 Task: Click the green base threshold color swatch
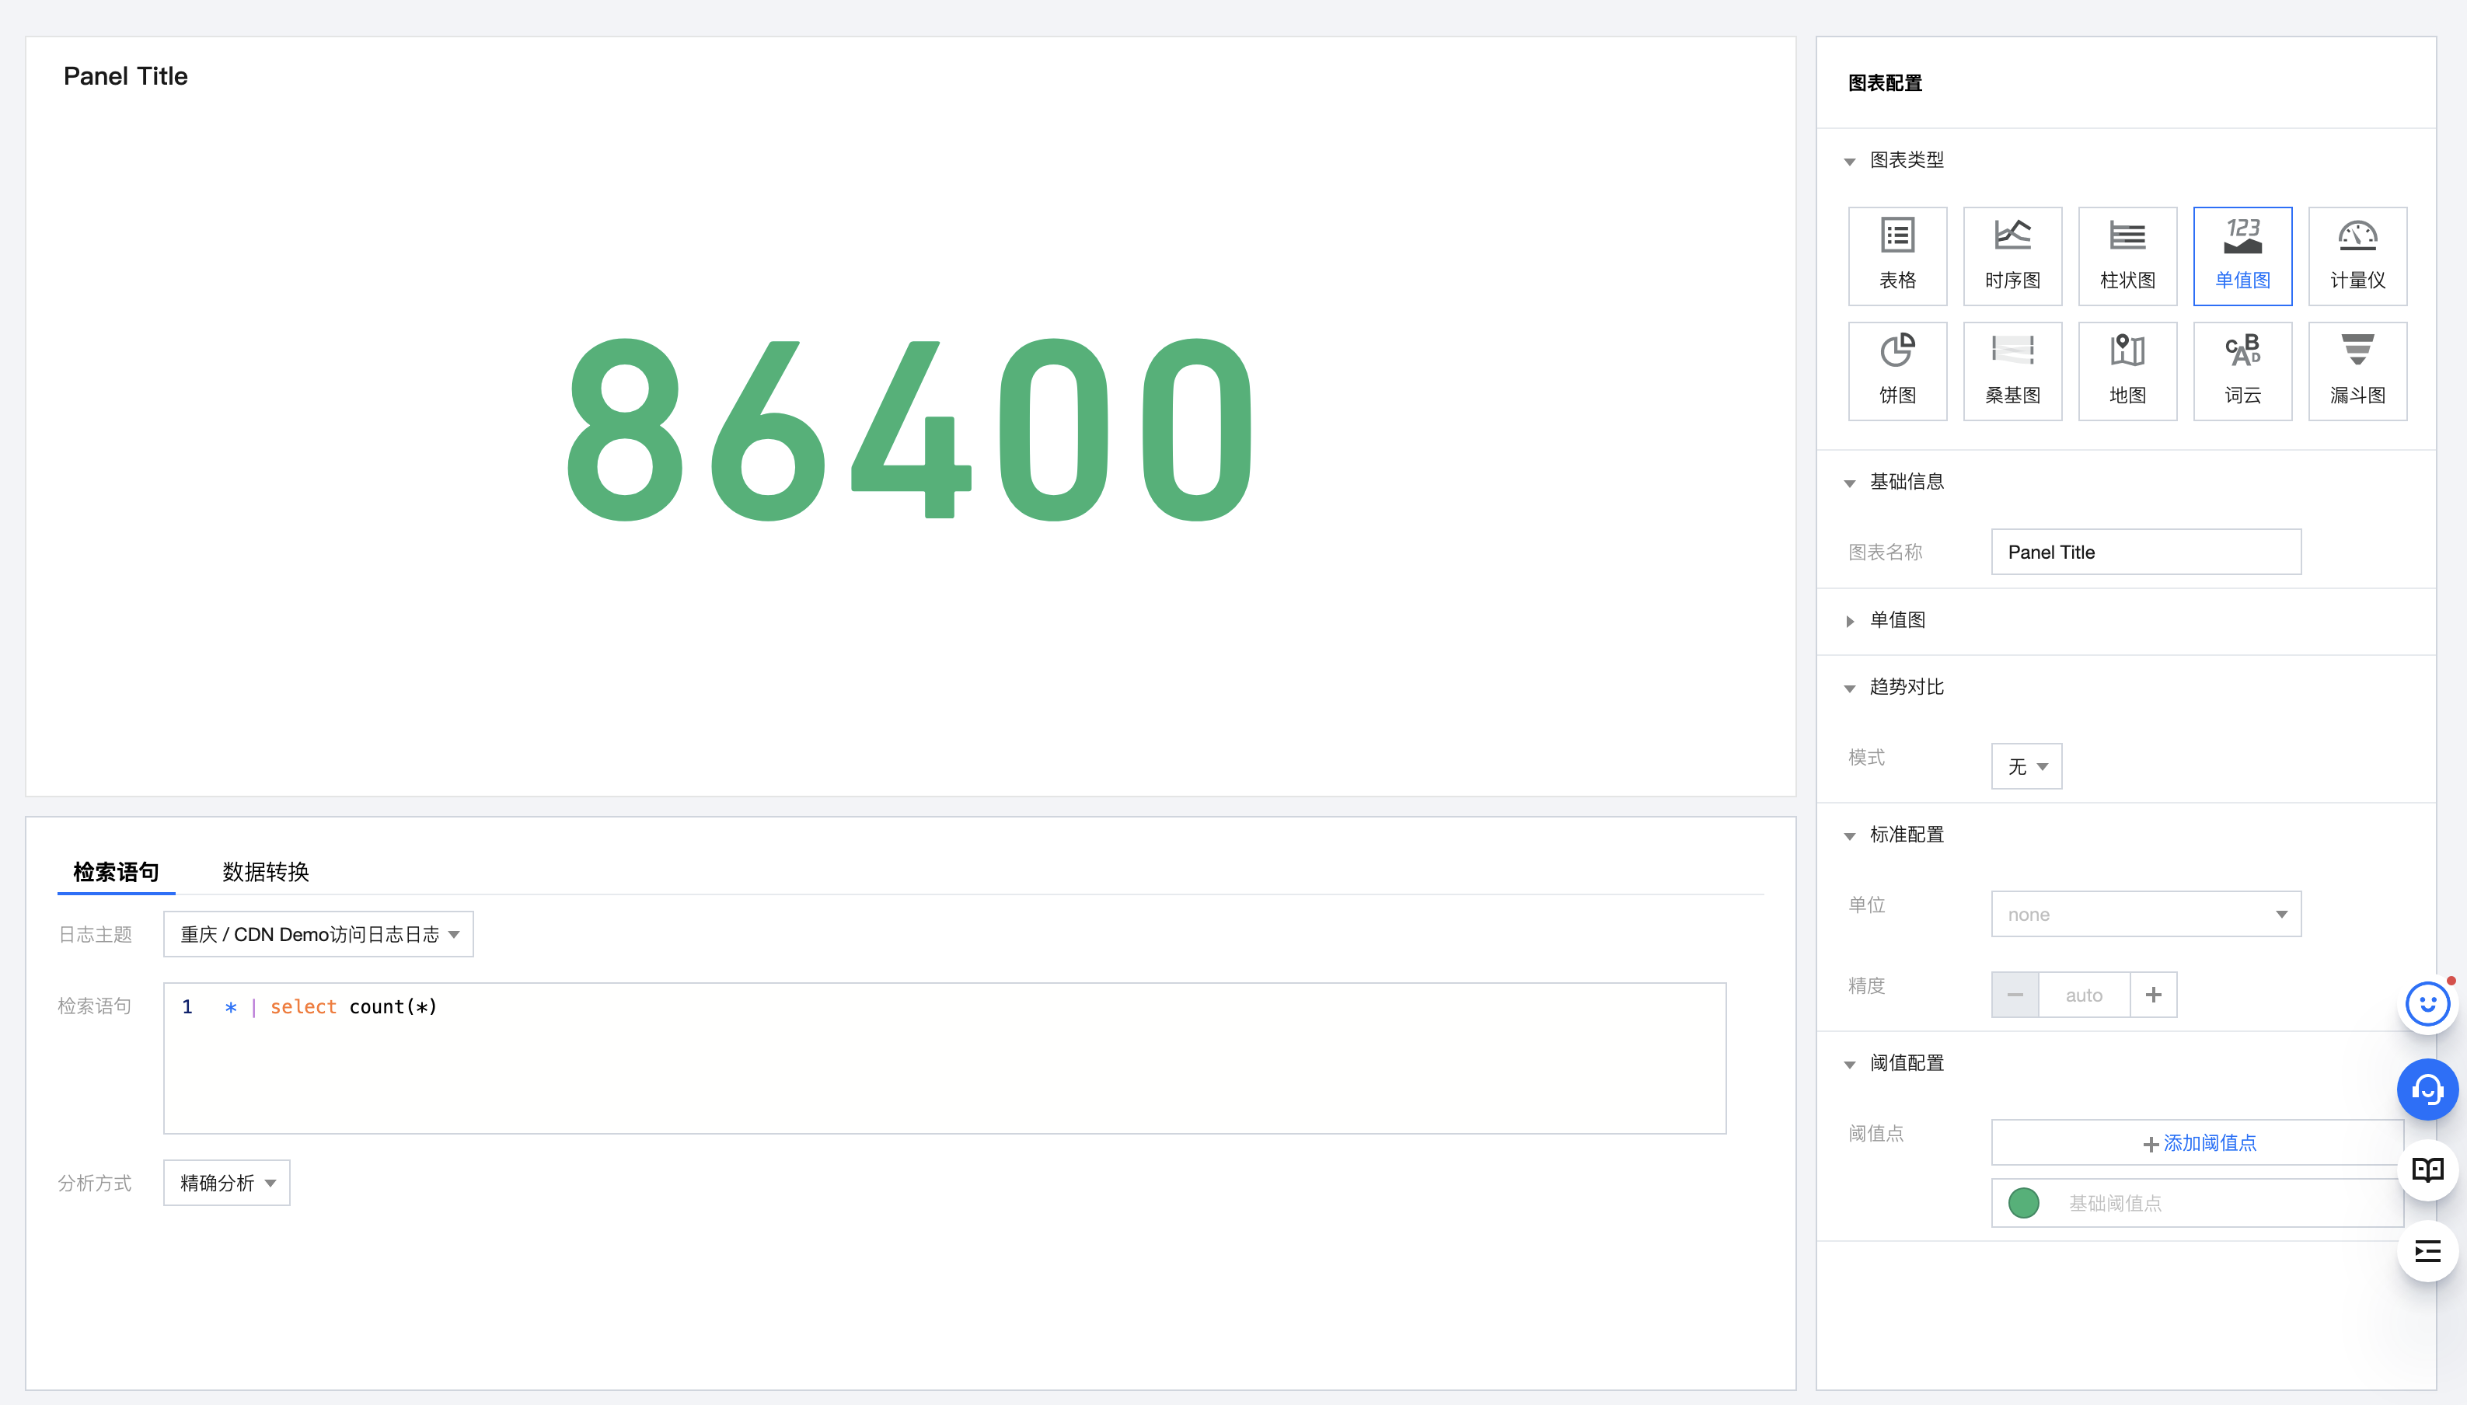(x=2023, y=1202)
